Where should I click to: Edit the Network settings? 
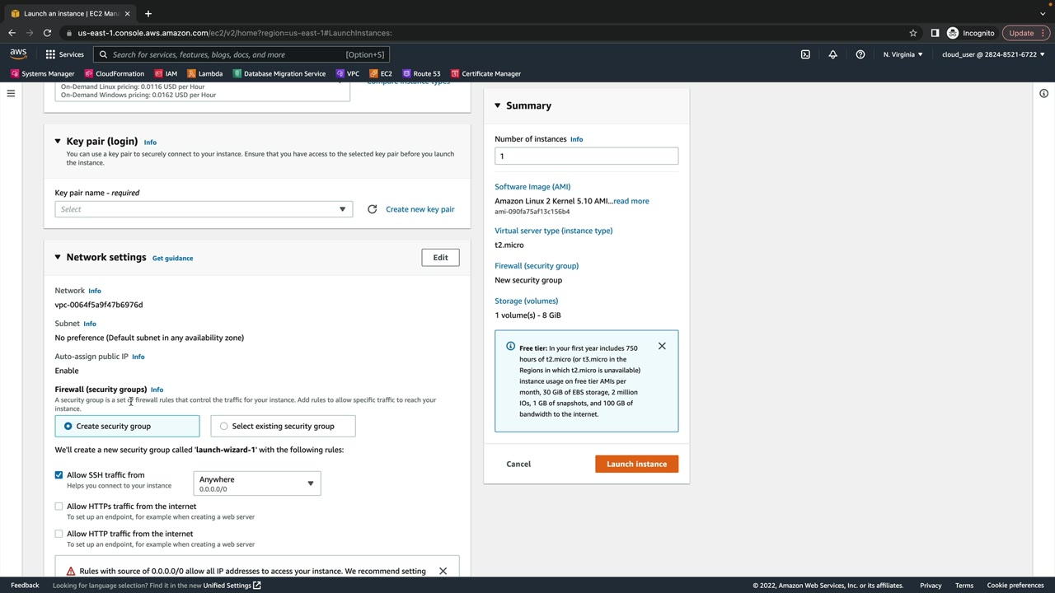440,258
